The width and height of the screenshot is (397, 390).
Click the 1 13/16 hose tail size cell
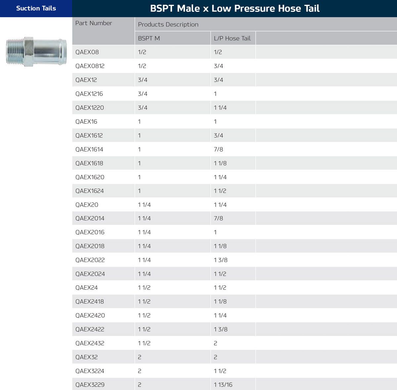pos(223,385)
